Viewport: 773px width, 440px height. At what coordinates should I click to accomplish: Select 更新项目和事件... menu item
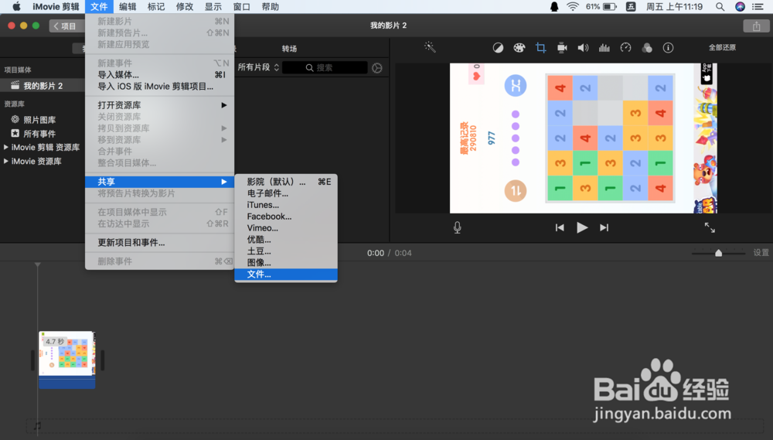(159, 242)
